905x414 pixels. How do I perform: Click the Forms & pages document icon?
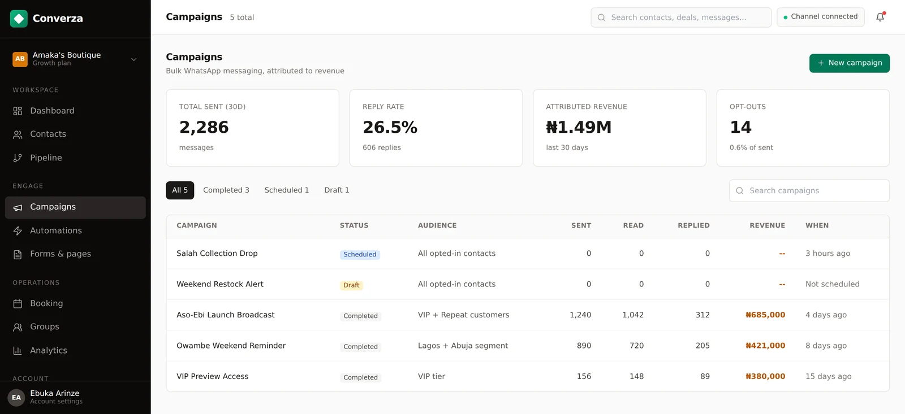(18, 254)
